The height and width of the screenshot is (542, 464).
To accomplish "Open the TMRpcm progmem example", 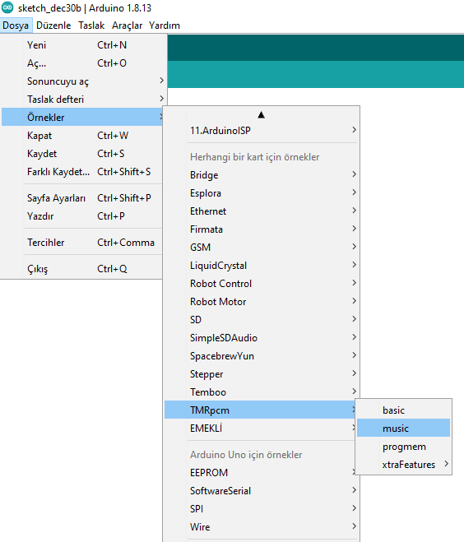I will click(x=403, y=447).
